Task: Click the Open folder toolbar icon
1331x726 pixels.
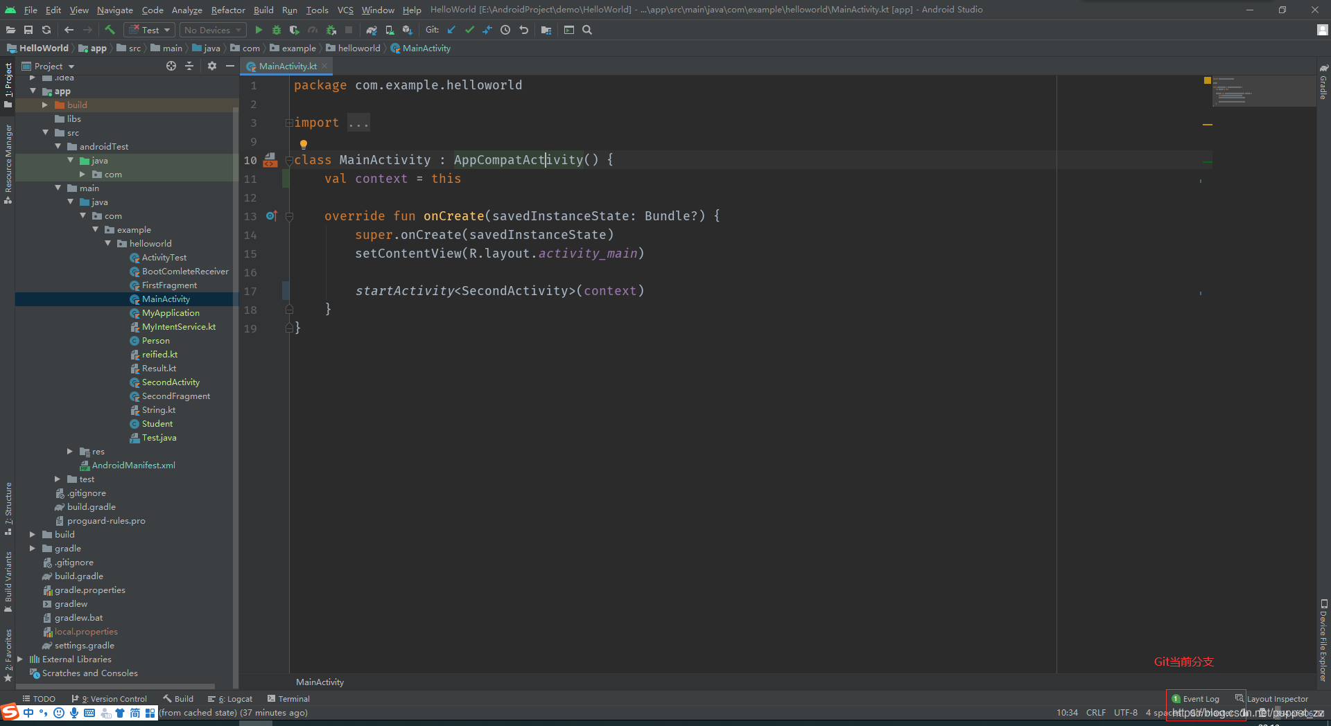Action: click(x=10, y=30)
